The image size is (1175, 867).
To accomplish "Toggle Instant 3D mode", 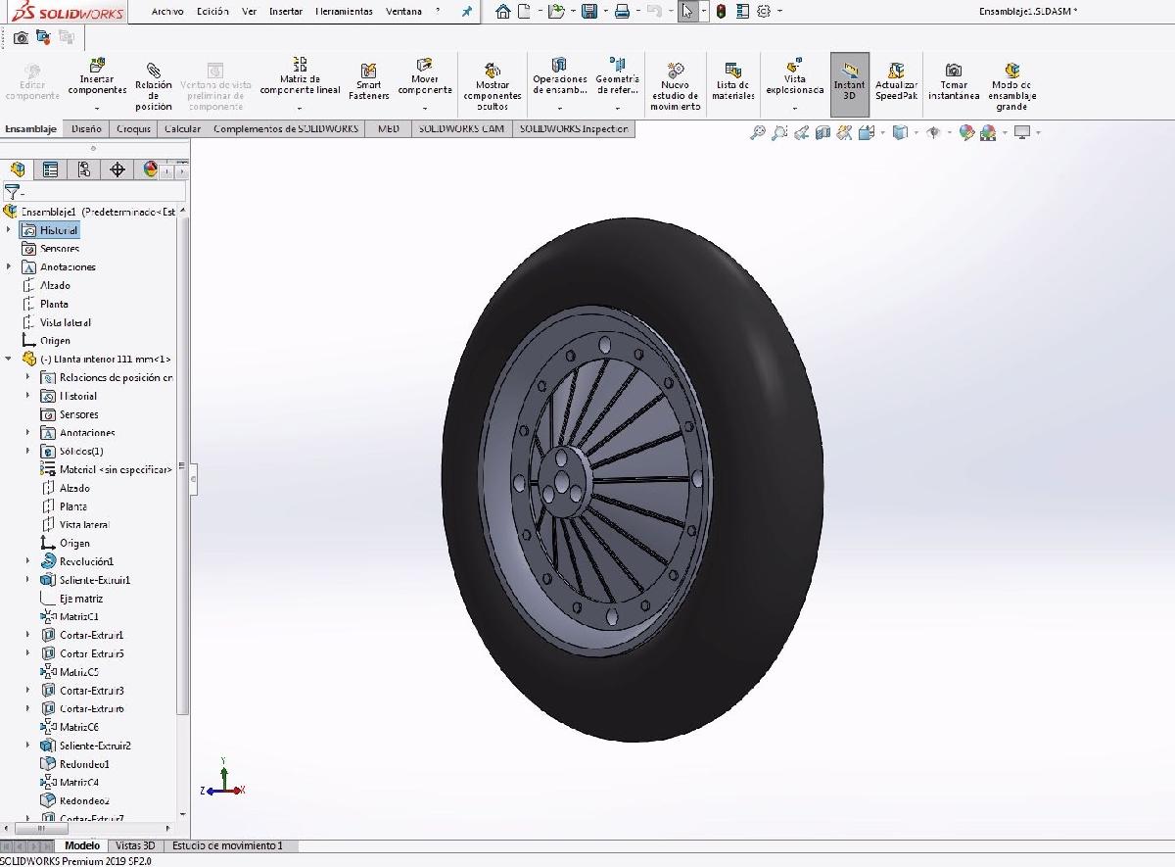I will point(850,84).
